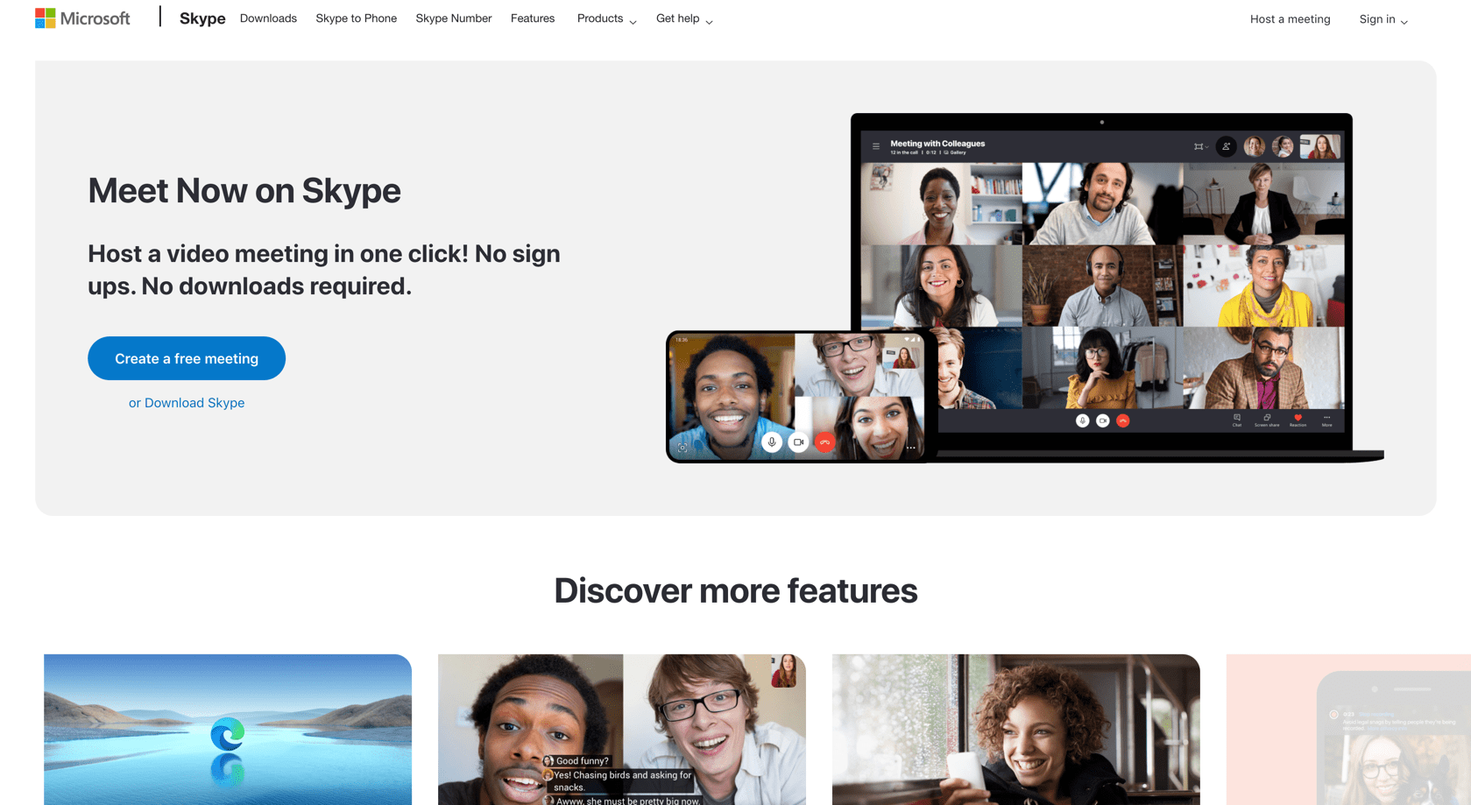Click the live captions feature card image
The height and width of the screenshot is (805, 1471).
click(622, 730)
